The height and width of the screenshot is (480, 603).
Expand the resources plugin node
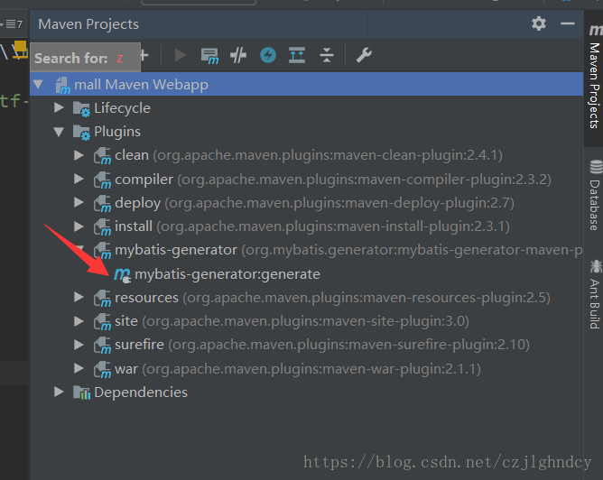(x=79, y=297)
